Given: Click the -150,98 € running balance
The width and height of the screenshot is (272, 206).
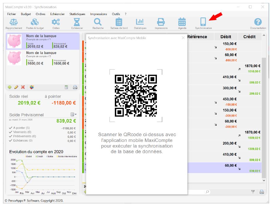Looking at the screenshot, I should pyautogui.click(x=231, y=104).
